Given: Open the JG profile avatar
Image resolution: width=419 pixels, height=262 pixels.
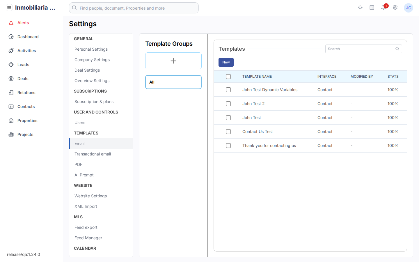Looking at the screenshot, I should (409, 8).
